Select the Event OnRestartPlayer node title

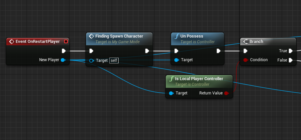tap(38, 42)
